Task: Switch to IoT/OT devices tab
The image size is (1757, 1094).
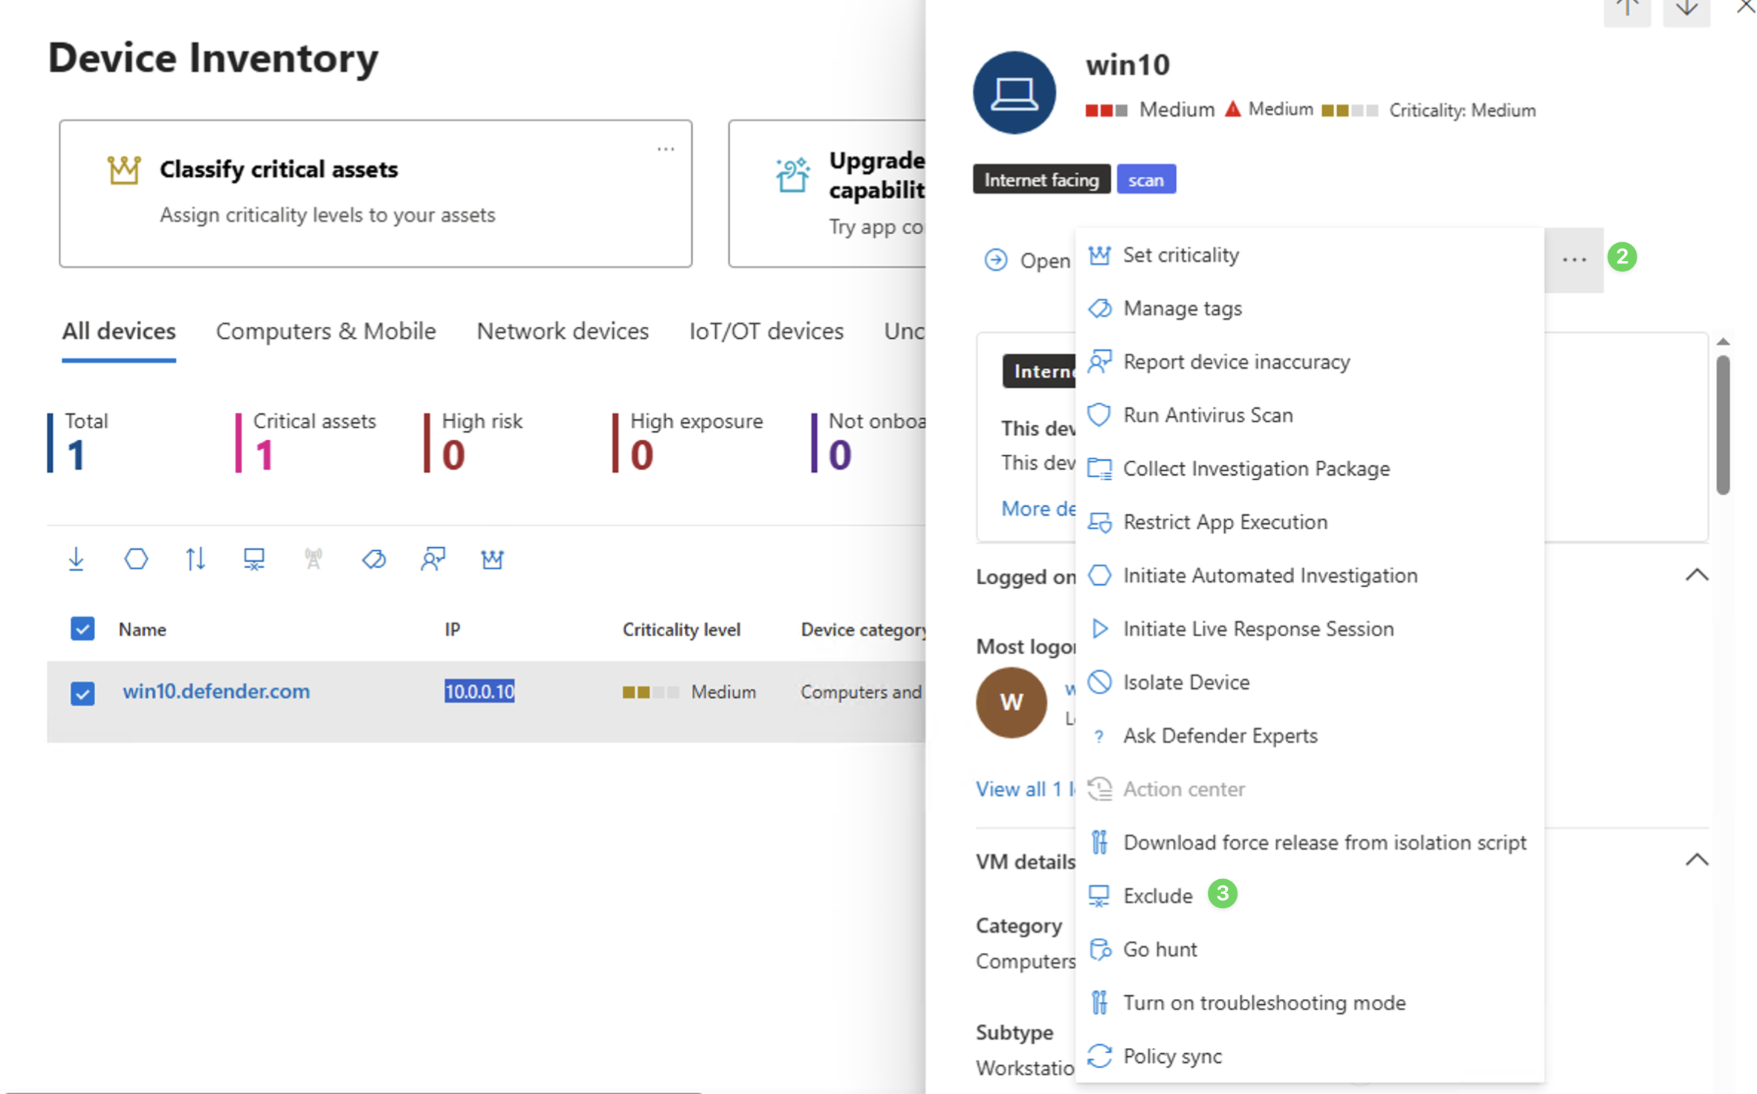Action: [x=766, y=331]
